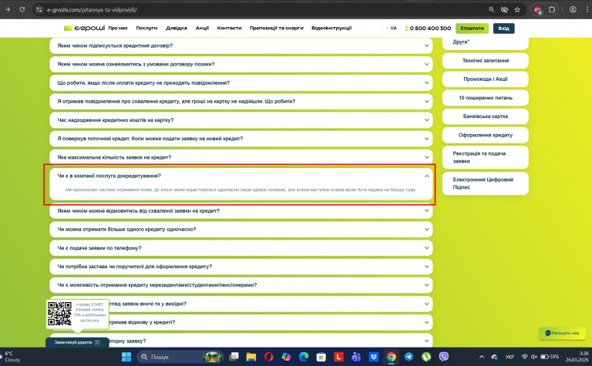Open the Chrome profile avatar icon

573,10
